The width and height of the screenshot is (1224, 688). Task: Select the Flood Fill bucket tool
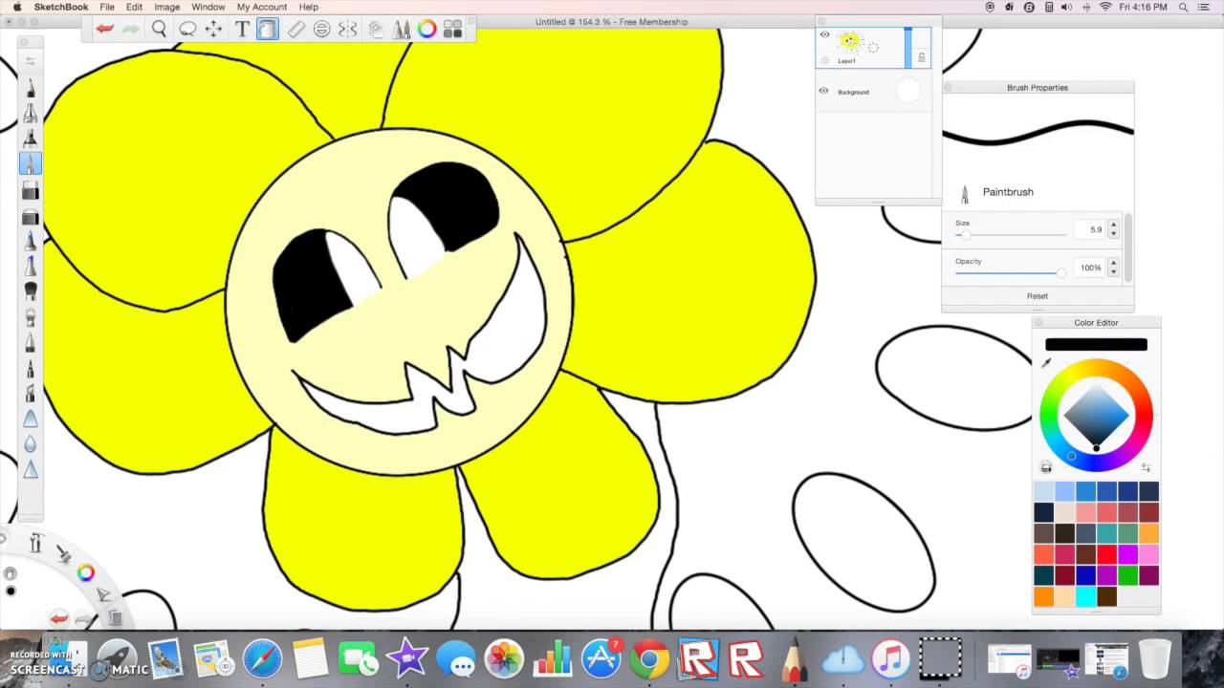point(267,29)
